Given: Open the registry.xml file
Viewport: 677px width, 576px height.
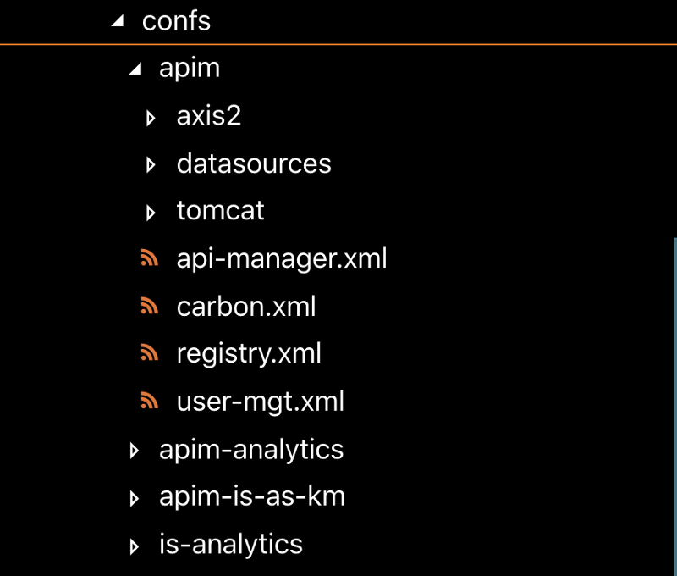Looking at the screenshot, I should pos(249,353).
